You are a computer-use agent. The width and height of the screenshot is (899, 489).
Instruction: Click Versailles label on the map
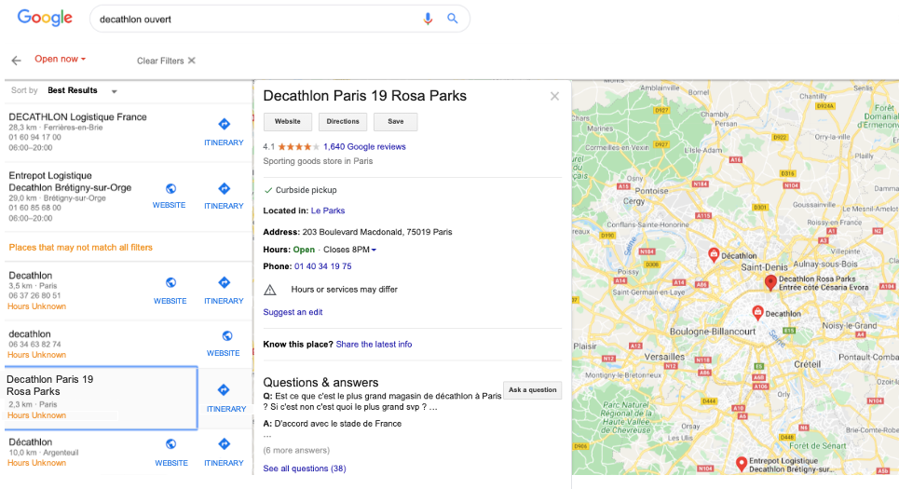664,357
